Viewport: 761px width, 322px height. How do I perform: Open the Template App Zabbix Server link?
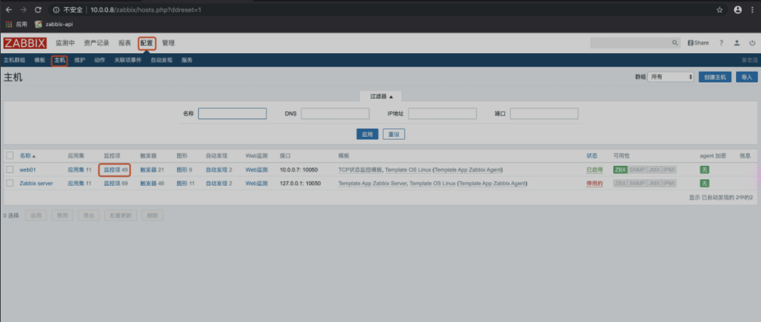(372, 184)
